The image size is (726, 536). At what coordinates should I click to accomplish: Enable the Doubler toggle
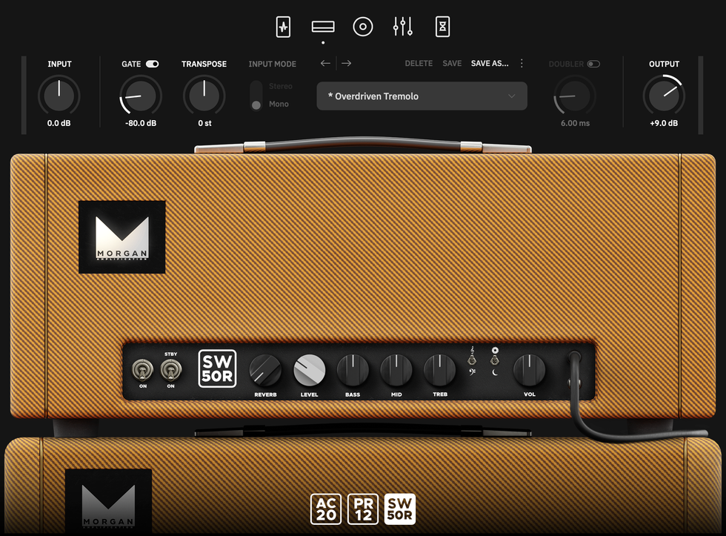click(593, 64)
